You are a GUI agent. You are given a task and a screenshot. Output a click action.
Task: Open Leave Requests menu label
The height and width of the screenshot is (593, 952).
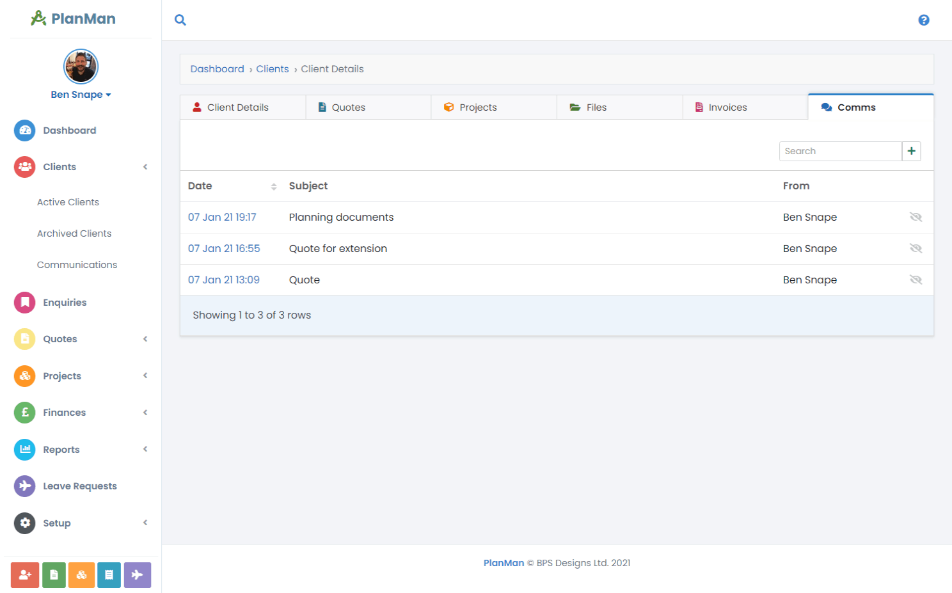80,486
